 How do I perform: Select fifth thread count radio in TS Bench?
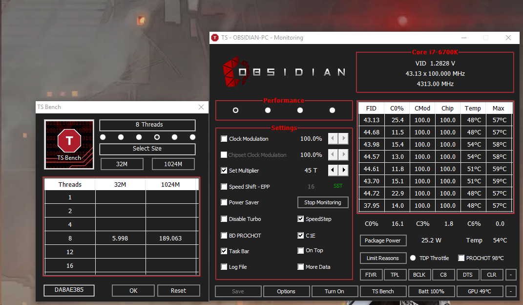pyautogui.click(x=174, y=137)
